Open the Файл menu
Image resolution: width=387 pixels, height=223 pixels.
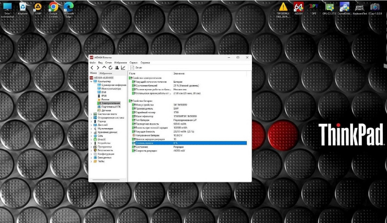92,62
